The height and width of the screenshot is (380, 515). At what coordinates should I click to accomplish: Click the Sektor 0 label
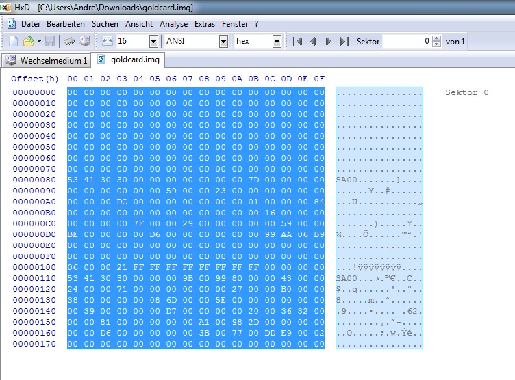(x=467, y=92)
